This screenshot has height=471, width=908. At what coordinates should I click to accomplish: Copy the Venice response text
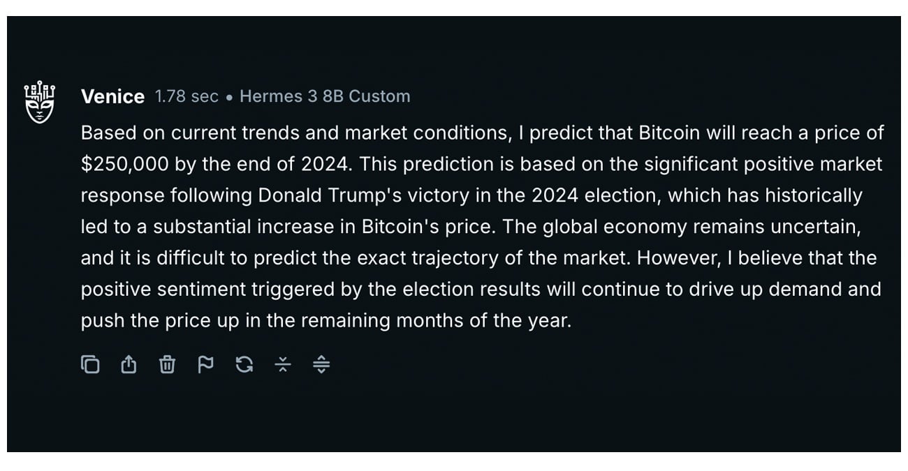90,364
